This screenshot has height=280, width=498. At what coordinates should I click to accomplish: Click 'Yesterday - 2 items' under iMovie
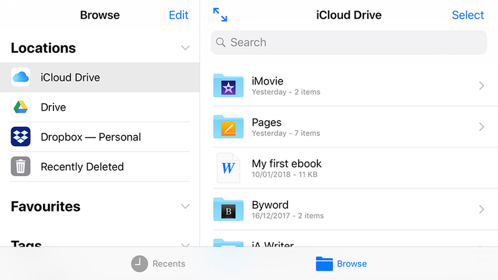click(x=286, y=92)
